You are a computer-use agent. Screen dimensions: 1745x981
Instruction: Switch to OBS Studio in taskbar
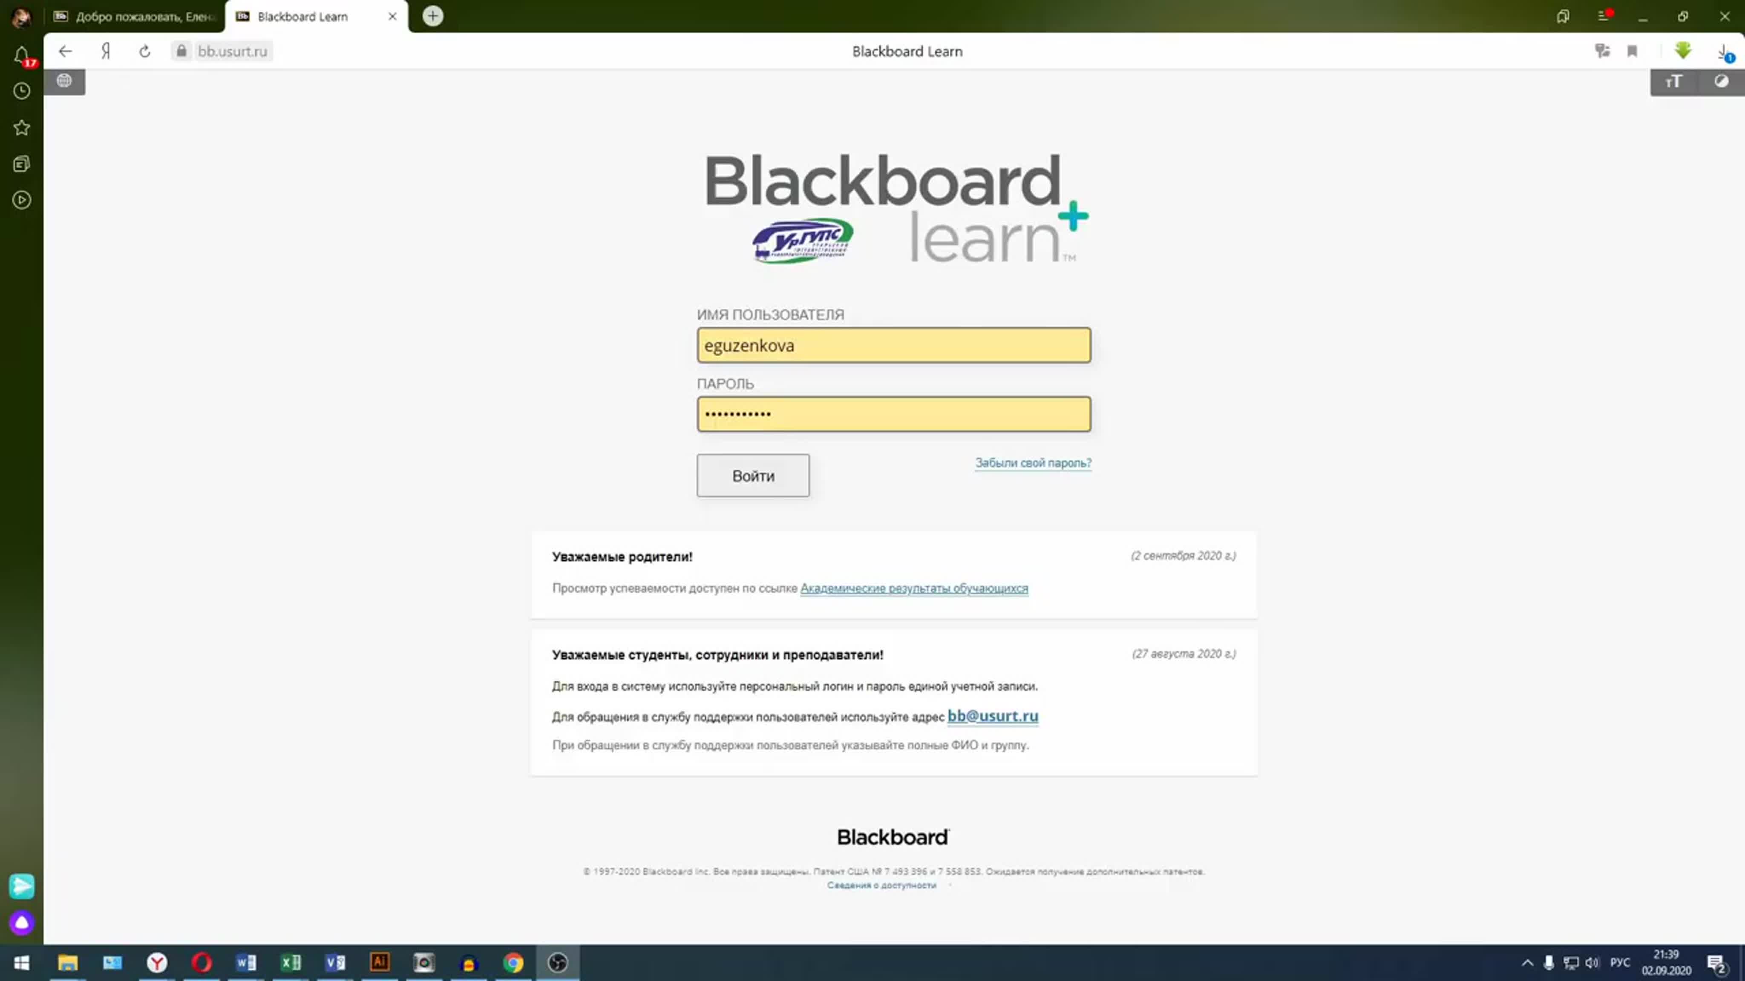[558, 962]
